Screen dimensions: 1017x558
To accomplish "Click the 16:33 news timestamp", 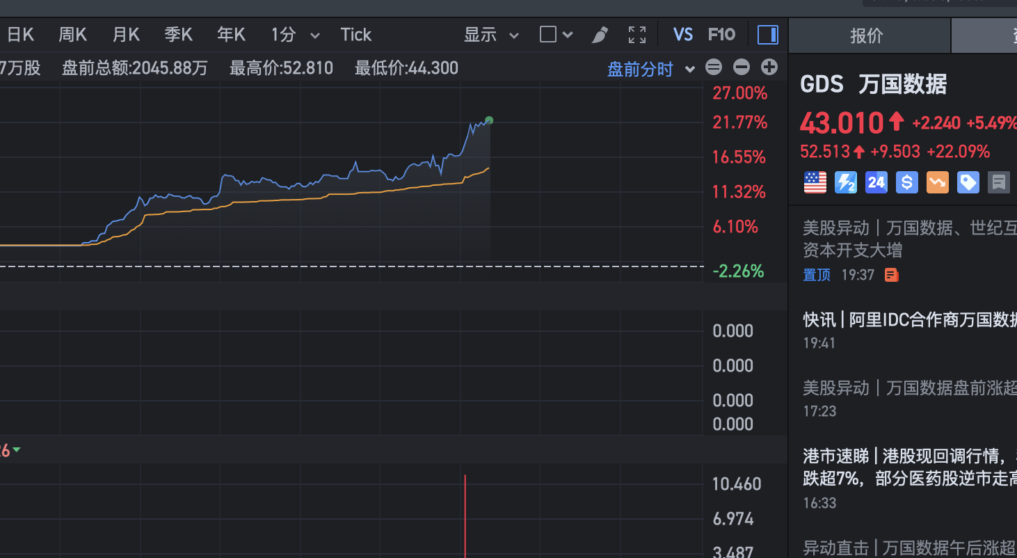I will [x=819, y=503].
